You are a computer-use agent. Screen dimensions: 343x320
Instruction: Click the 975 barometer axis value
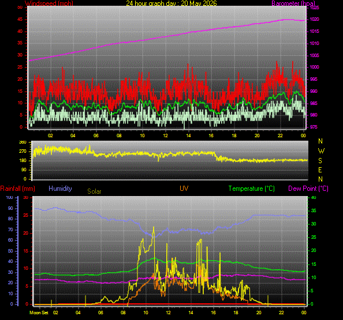click(314, 127)
